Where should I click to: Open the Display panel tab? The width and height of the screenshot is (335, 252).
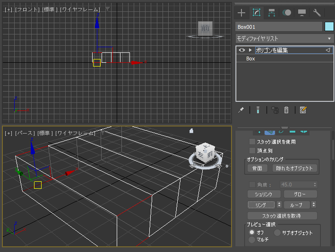[x=301, y=13]
